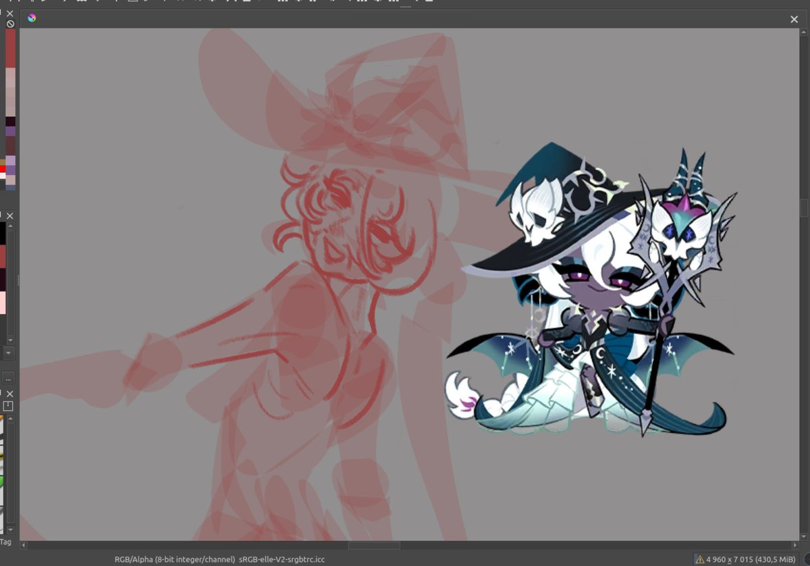
Task: Close the color palette docker
Action: click(x=10, y=14)
